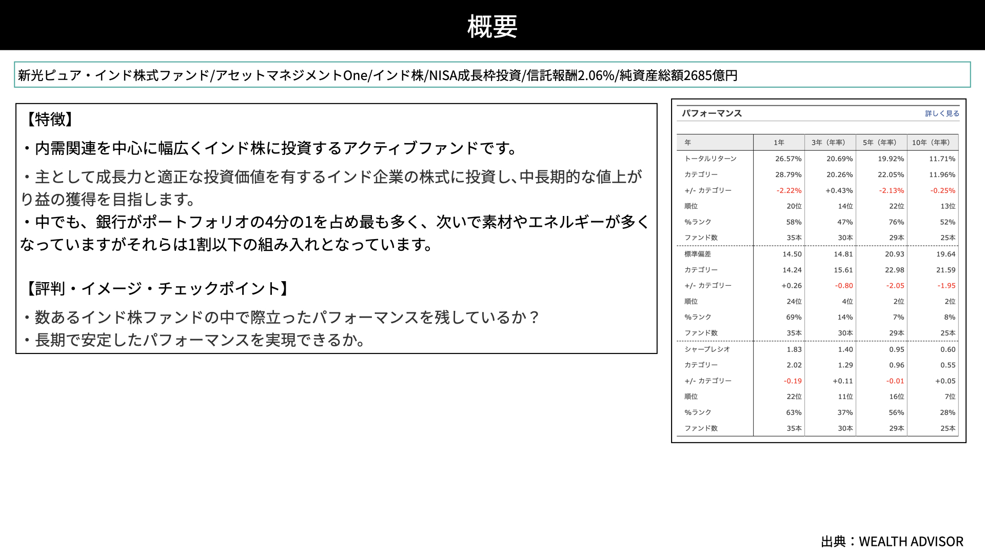Click the red -2.13% category difference

tap(891, 190)
